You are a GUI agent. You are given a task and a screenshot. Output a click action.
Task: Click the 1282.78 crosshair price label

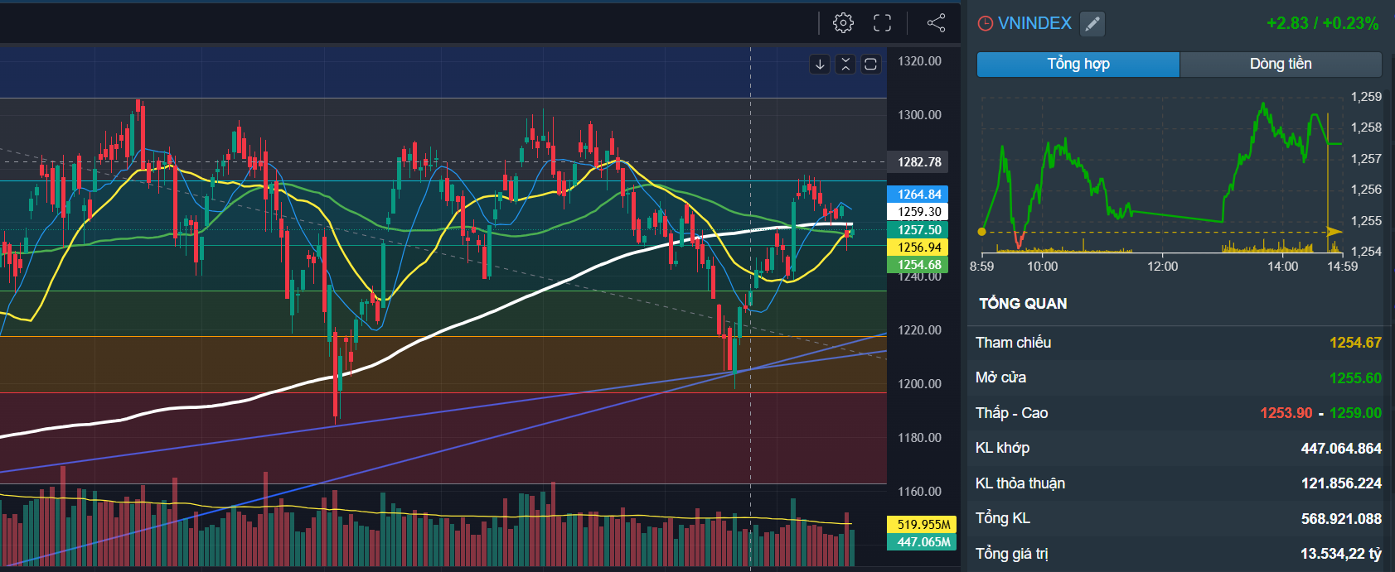[x=919, y=162]
